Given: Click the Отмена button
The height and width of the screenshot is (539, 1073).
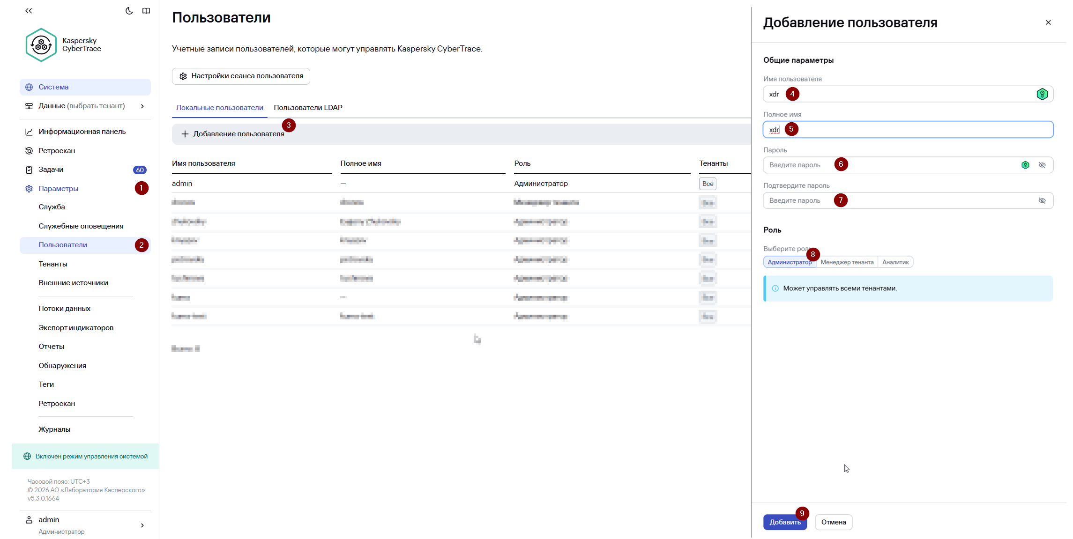Looking at the screenshot, I should coord(834,522).
